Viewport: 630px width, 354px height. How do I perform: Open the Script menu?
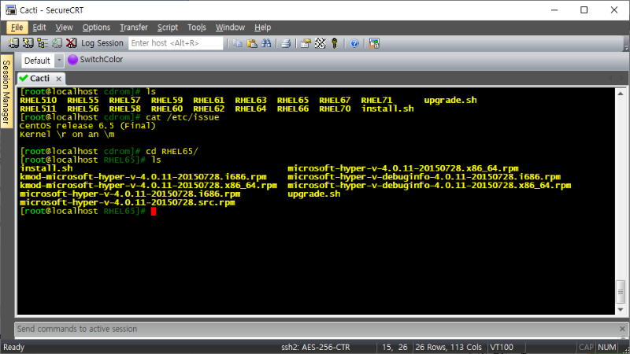[167, 27]
